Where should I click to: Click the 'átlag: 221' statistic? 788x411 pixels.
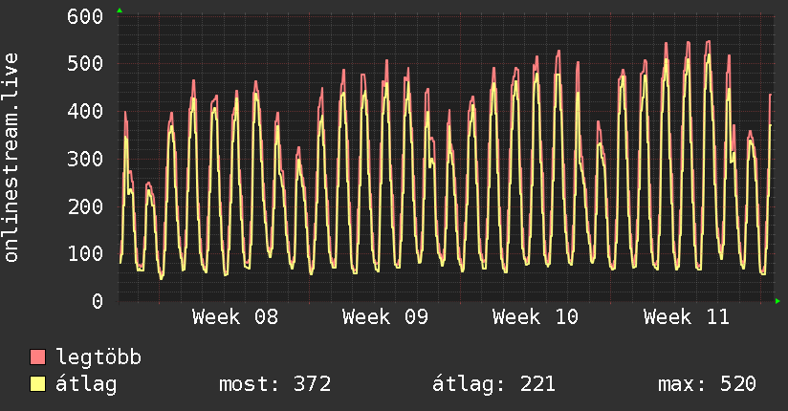coord(493,384)
